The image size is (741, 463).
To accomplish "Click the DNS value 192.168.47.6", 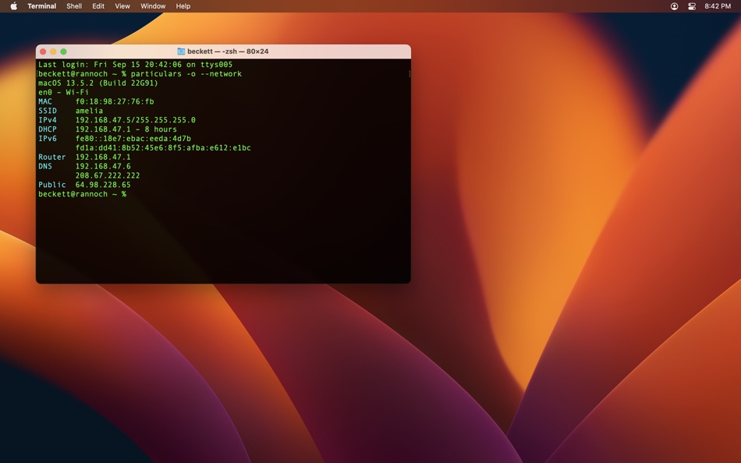I will [x=103, y=166].
